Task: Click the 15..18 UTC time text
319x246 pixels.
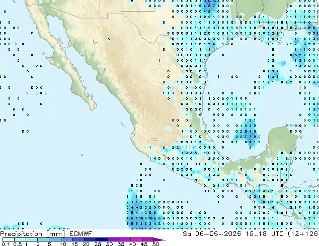Action: 264,234
